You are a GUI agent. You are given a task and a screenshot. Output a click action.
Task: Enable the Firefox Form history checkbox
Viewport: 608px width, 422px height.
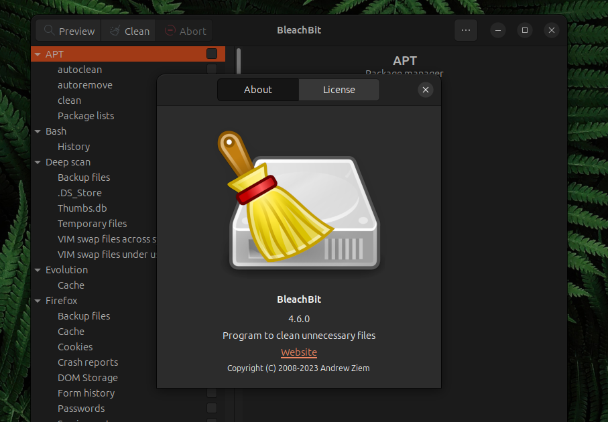pos(212,393)
